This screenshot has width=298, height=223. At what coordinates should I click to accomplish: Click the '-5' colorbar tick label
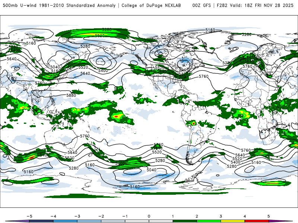pos(29,216)
